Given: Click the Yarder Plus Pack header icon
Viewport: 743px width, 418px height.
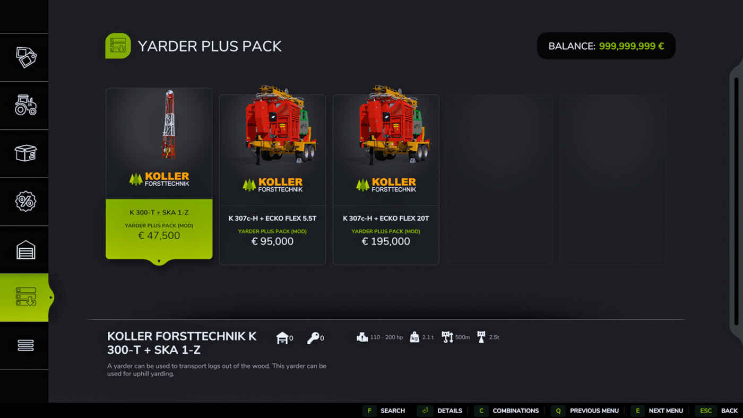Looking at the screenshot, I should pos(118,46).
